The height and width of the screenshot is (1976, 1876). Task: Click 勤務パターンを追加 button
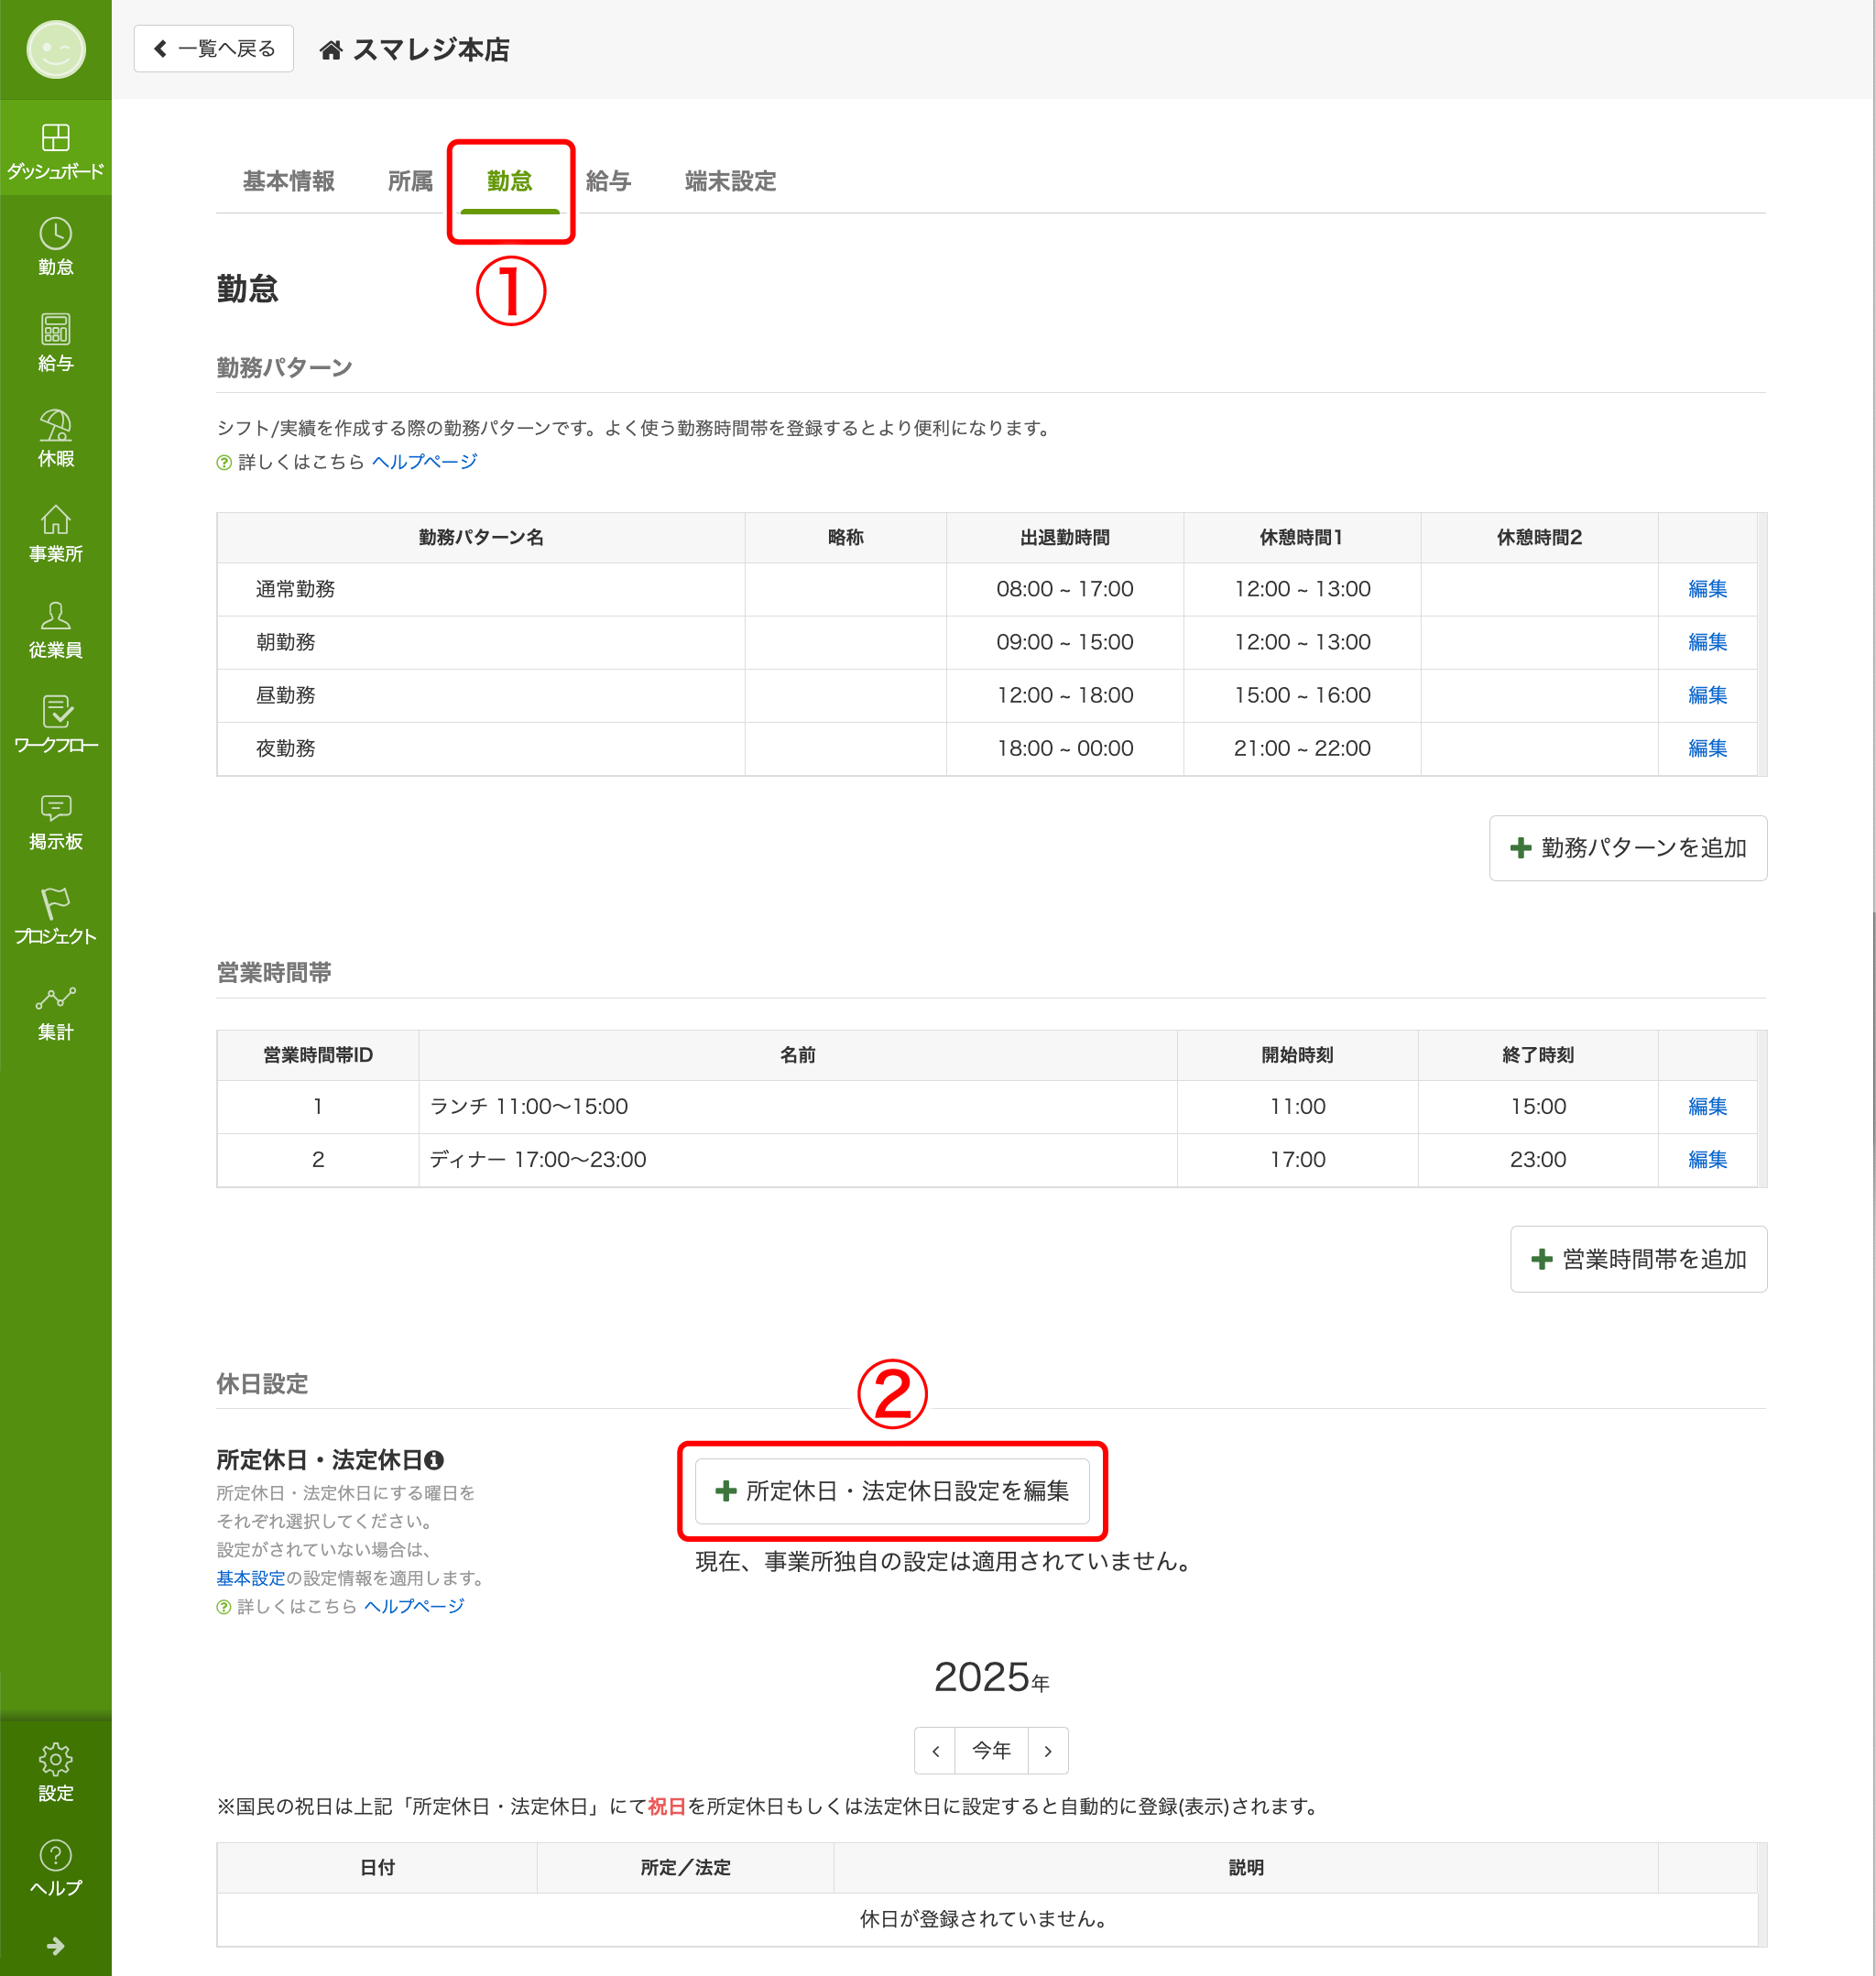coord(1627,848)
